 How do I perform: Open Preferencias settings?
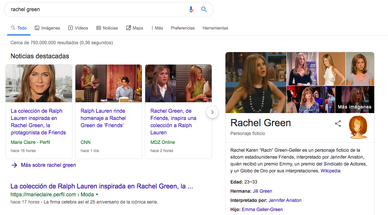point(183,28)
